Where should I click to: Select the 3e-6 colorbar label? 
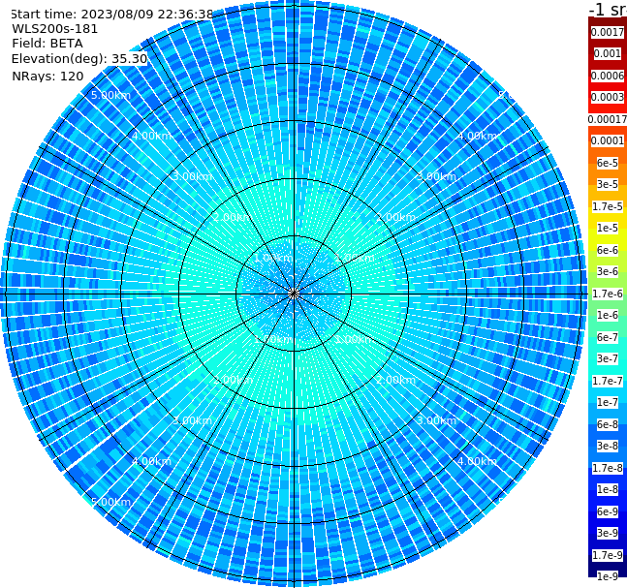point(608,271)
